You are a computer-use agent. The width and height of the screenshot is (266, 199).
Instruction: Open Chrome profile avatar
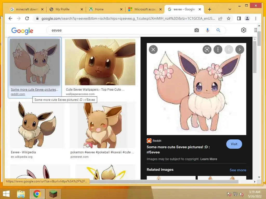pos(247,18)
